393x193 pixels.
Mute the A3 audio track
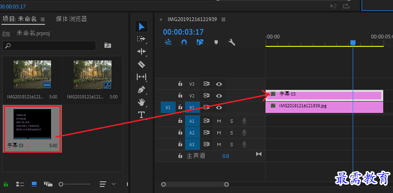[219, 144]
